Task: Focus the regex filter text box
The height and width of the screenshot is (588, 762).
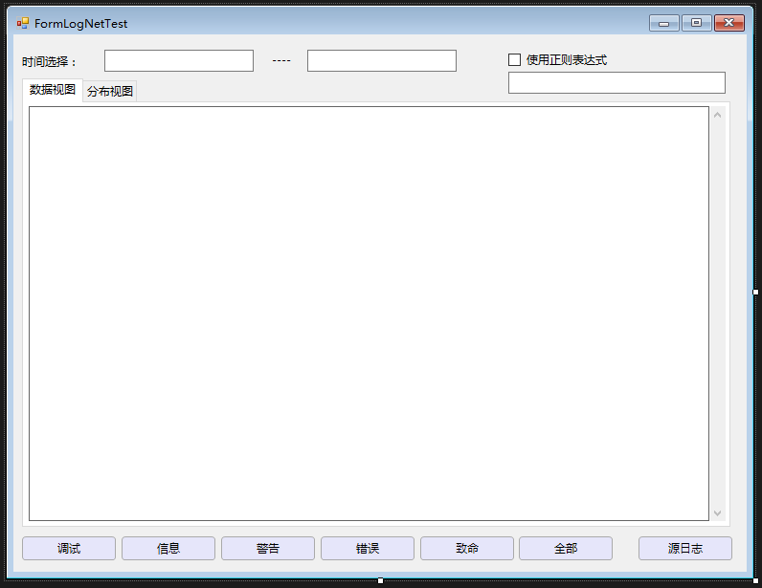Action: 616,82
